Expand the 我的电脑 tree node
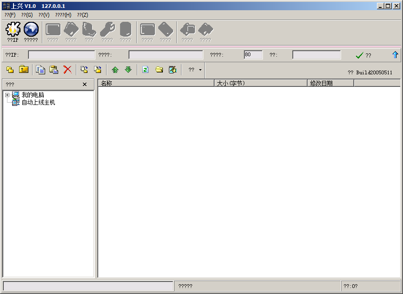Image resolution: width=403 pixels, height=294 pixels. click(x=7, y=95)
